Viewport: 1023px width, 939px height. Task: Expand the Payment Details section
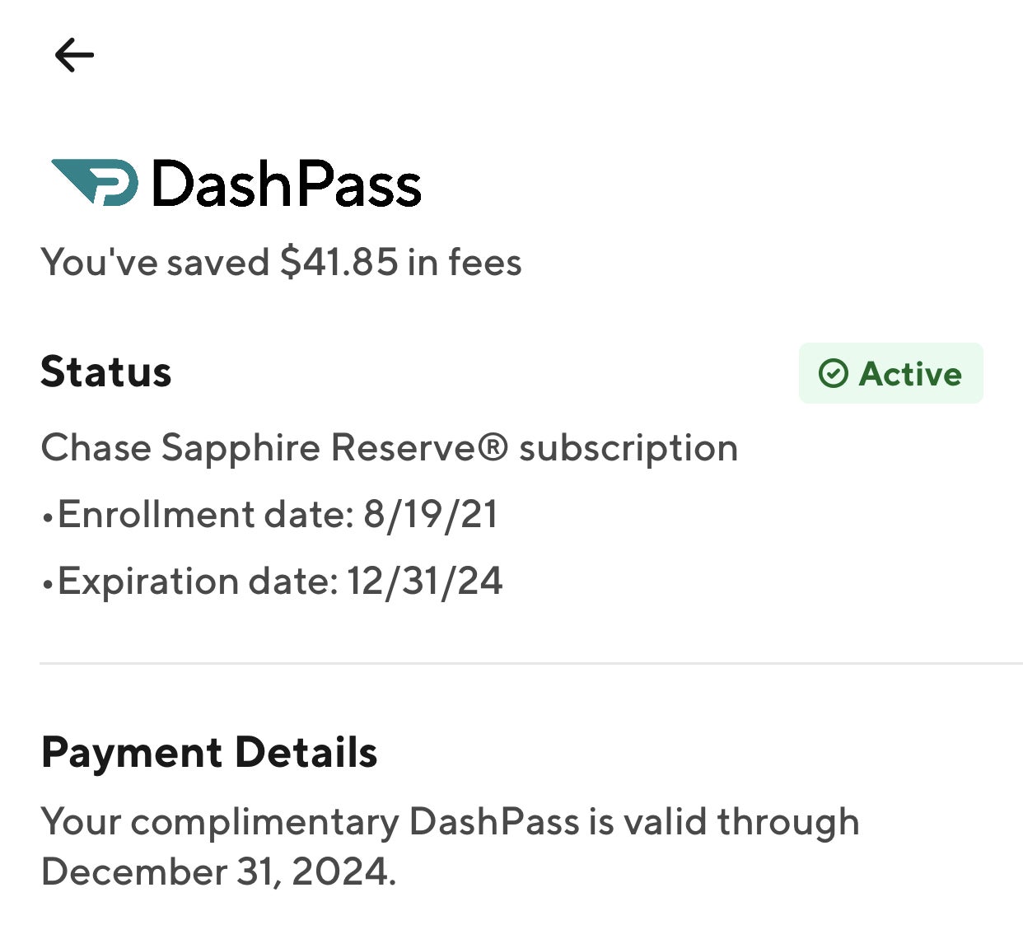click(x=210, y=751)
